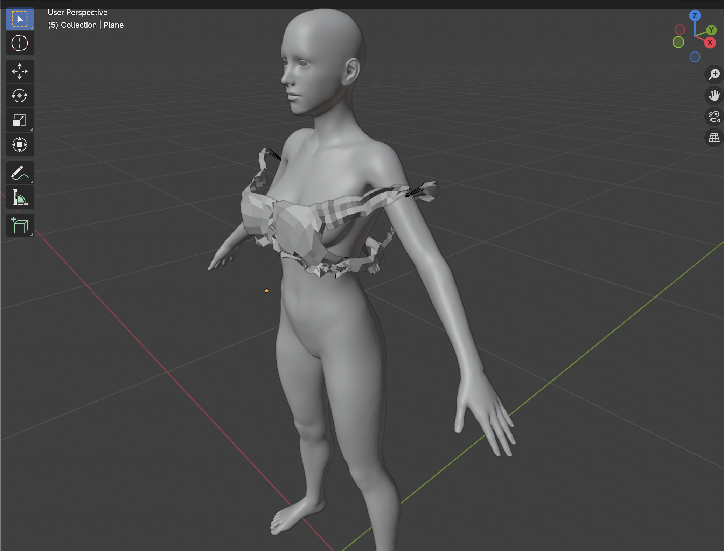The height and width of the screenshot is (551, 724).
Task: Activate the 3D Cursor tool
Action: (20, 43)
